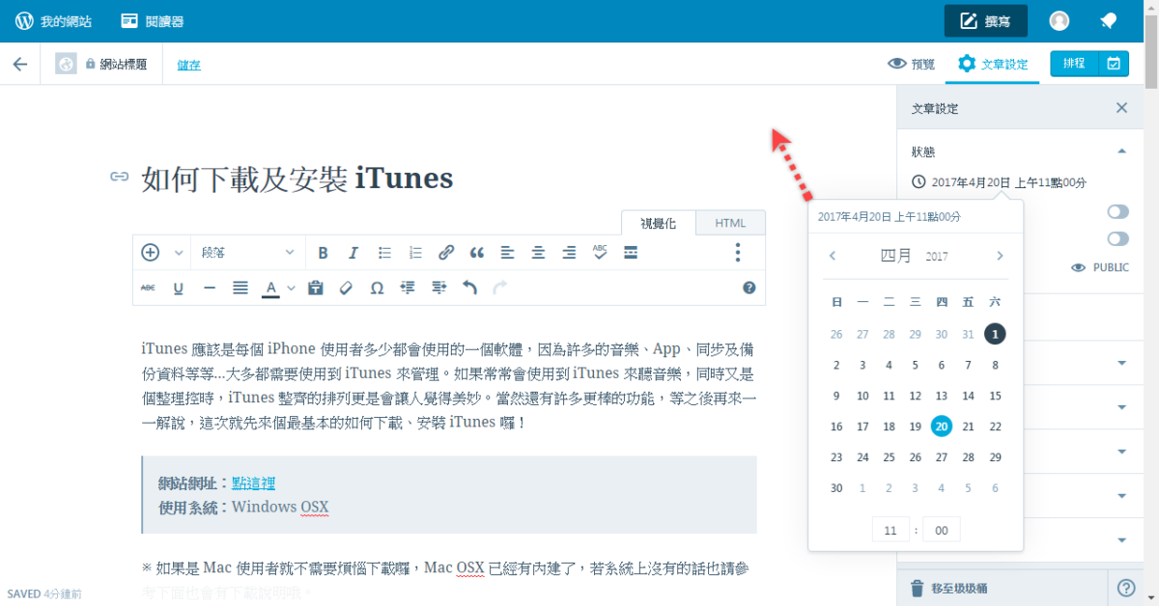Clear formatting with eraser icon
Screen dimensions: 1159x606
coord(346,288)
